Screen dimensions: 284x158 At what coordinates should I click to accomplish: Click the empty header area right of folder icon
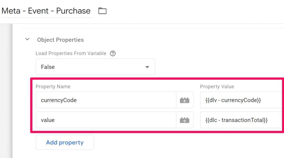pos(194,11)
